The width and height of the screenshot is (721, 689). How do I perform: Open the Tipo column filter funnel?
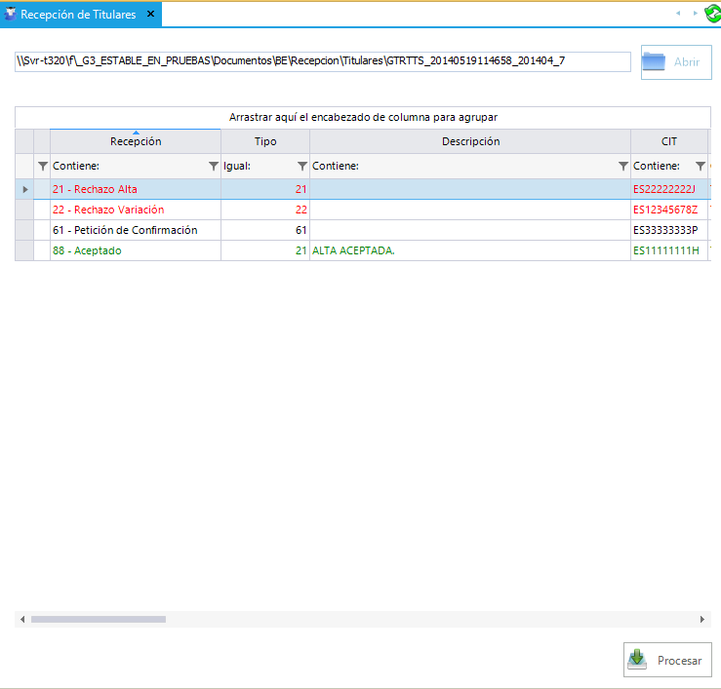point(302,166)
